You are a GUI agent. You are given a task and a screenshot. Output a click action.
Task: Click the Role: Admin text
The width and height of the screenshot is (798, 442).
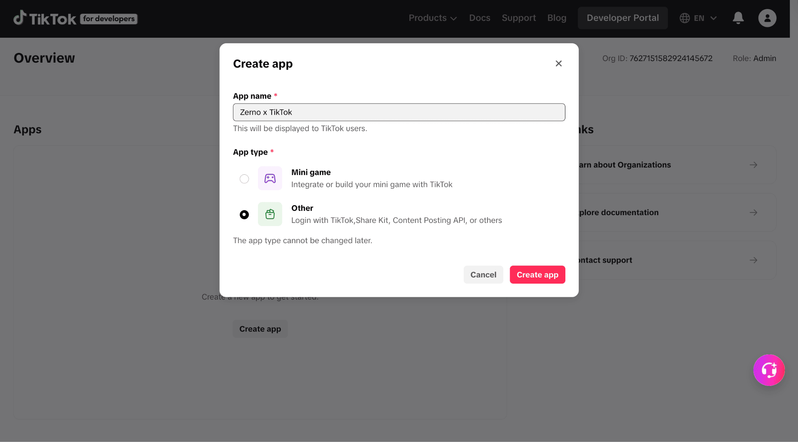tap(754, 58)
